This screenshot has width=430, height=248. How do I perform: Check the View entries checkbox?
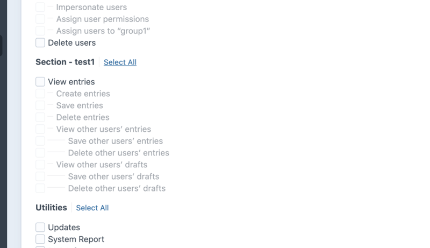click(40, 82)
